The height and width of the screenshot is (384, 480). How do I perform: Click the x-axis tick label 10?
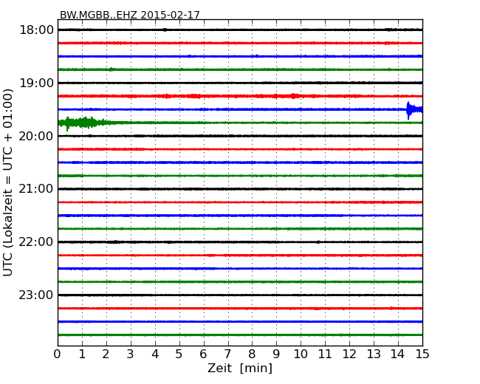(301, 354)
